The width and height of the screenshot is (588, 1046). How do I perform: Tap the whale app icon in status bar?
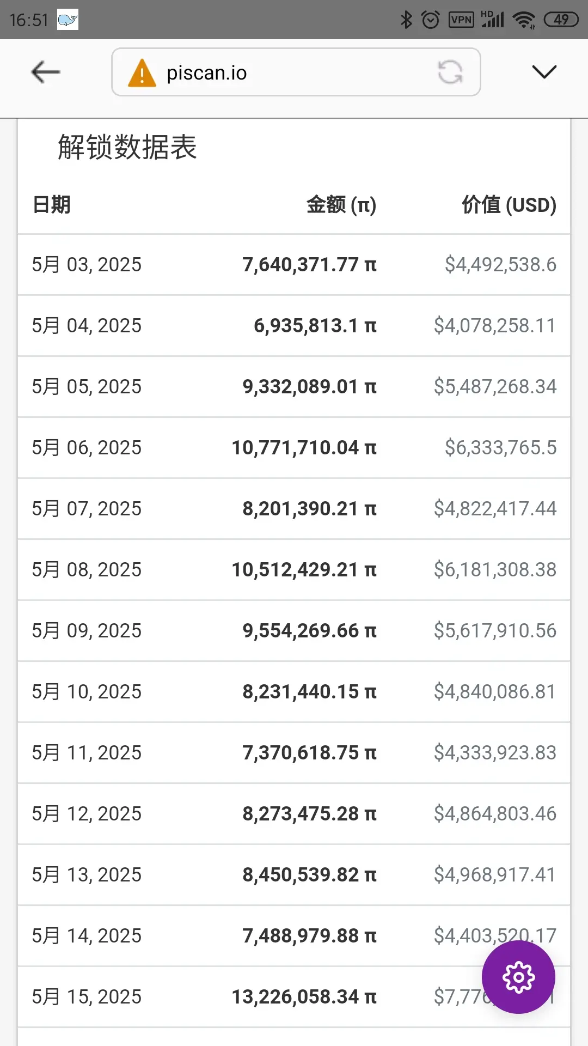tap(68, 20)
